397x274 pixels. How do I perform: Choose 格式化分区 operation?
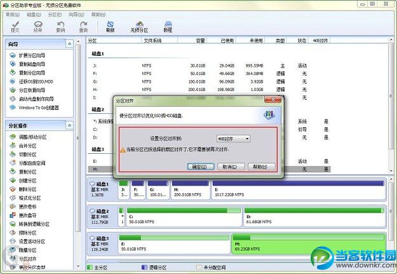coord(25,198)
